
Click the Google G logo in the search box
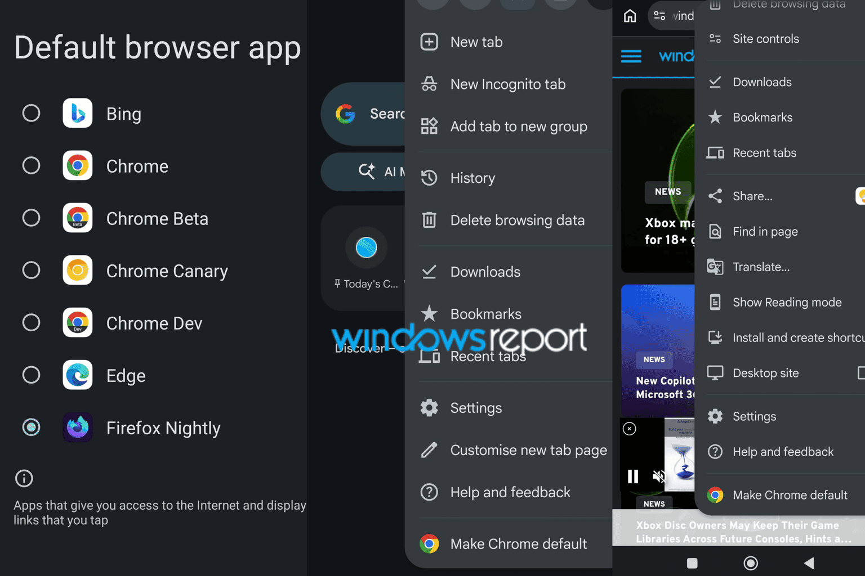(x=345, y=114)
